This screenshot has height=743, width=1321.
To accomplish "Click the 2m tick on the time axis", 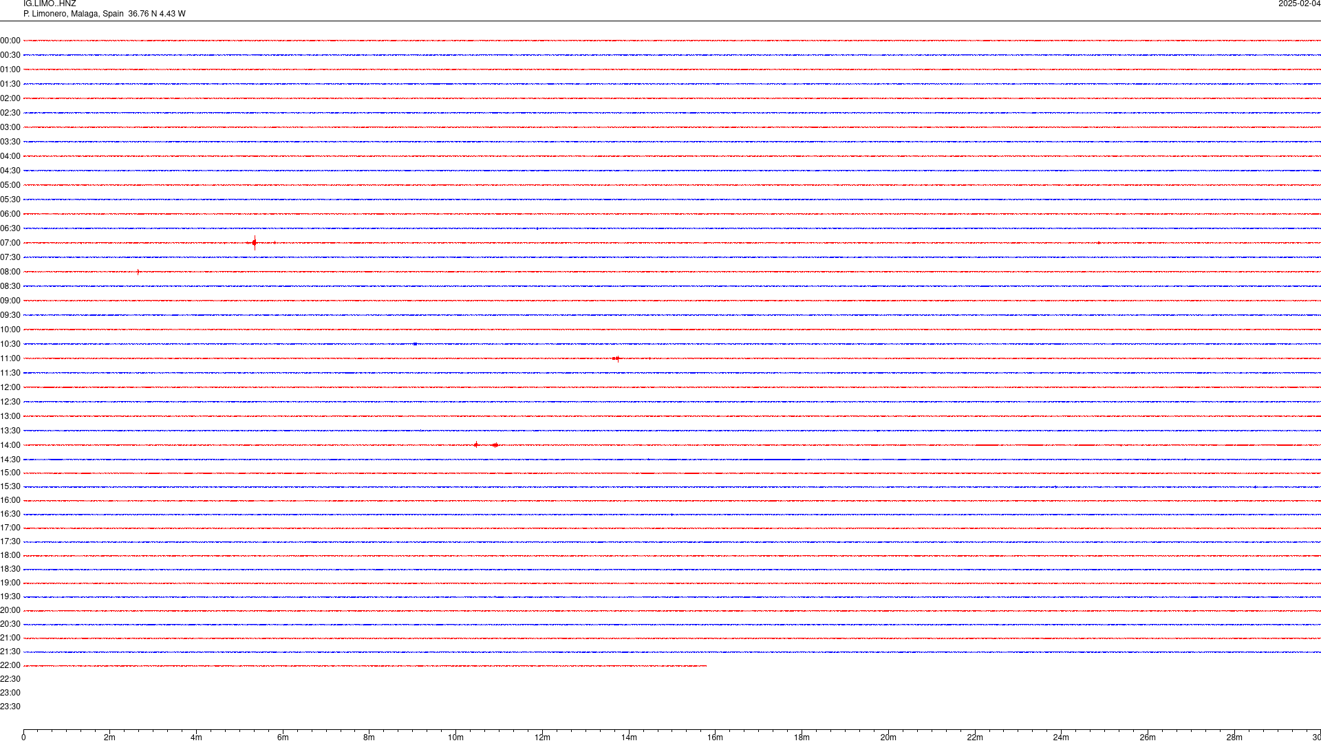I will point(110,737).
